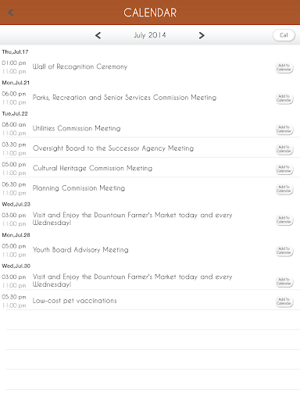Open Utilities Commission Meeting event

click(x=77, y=128)
